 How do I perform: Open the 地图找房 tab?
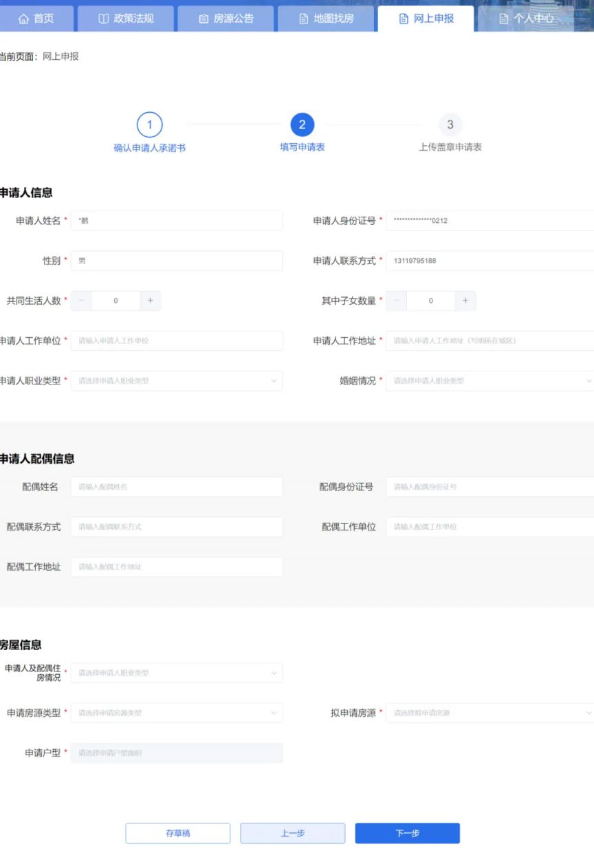(327, 19)
